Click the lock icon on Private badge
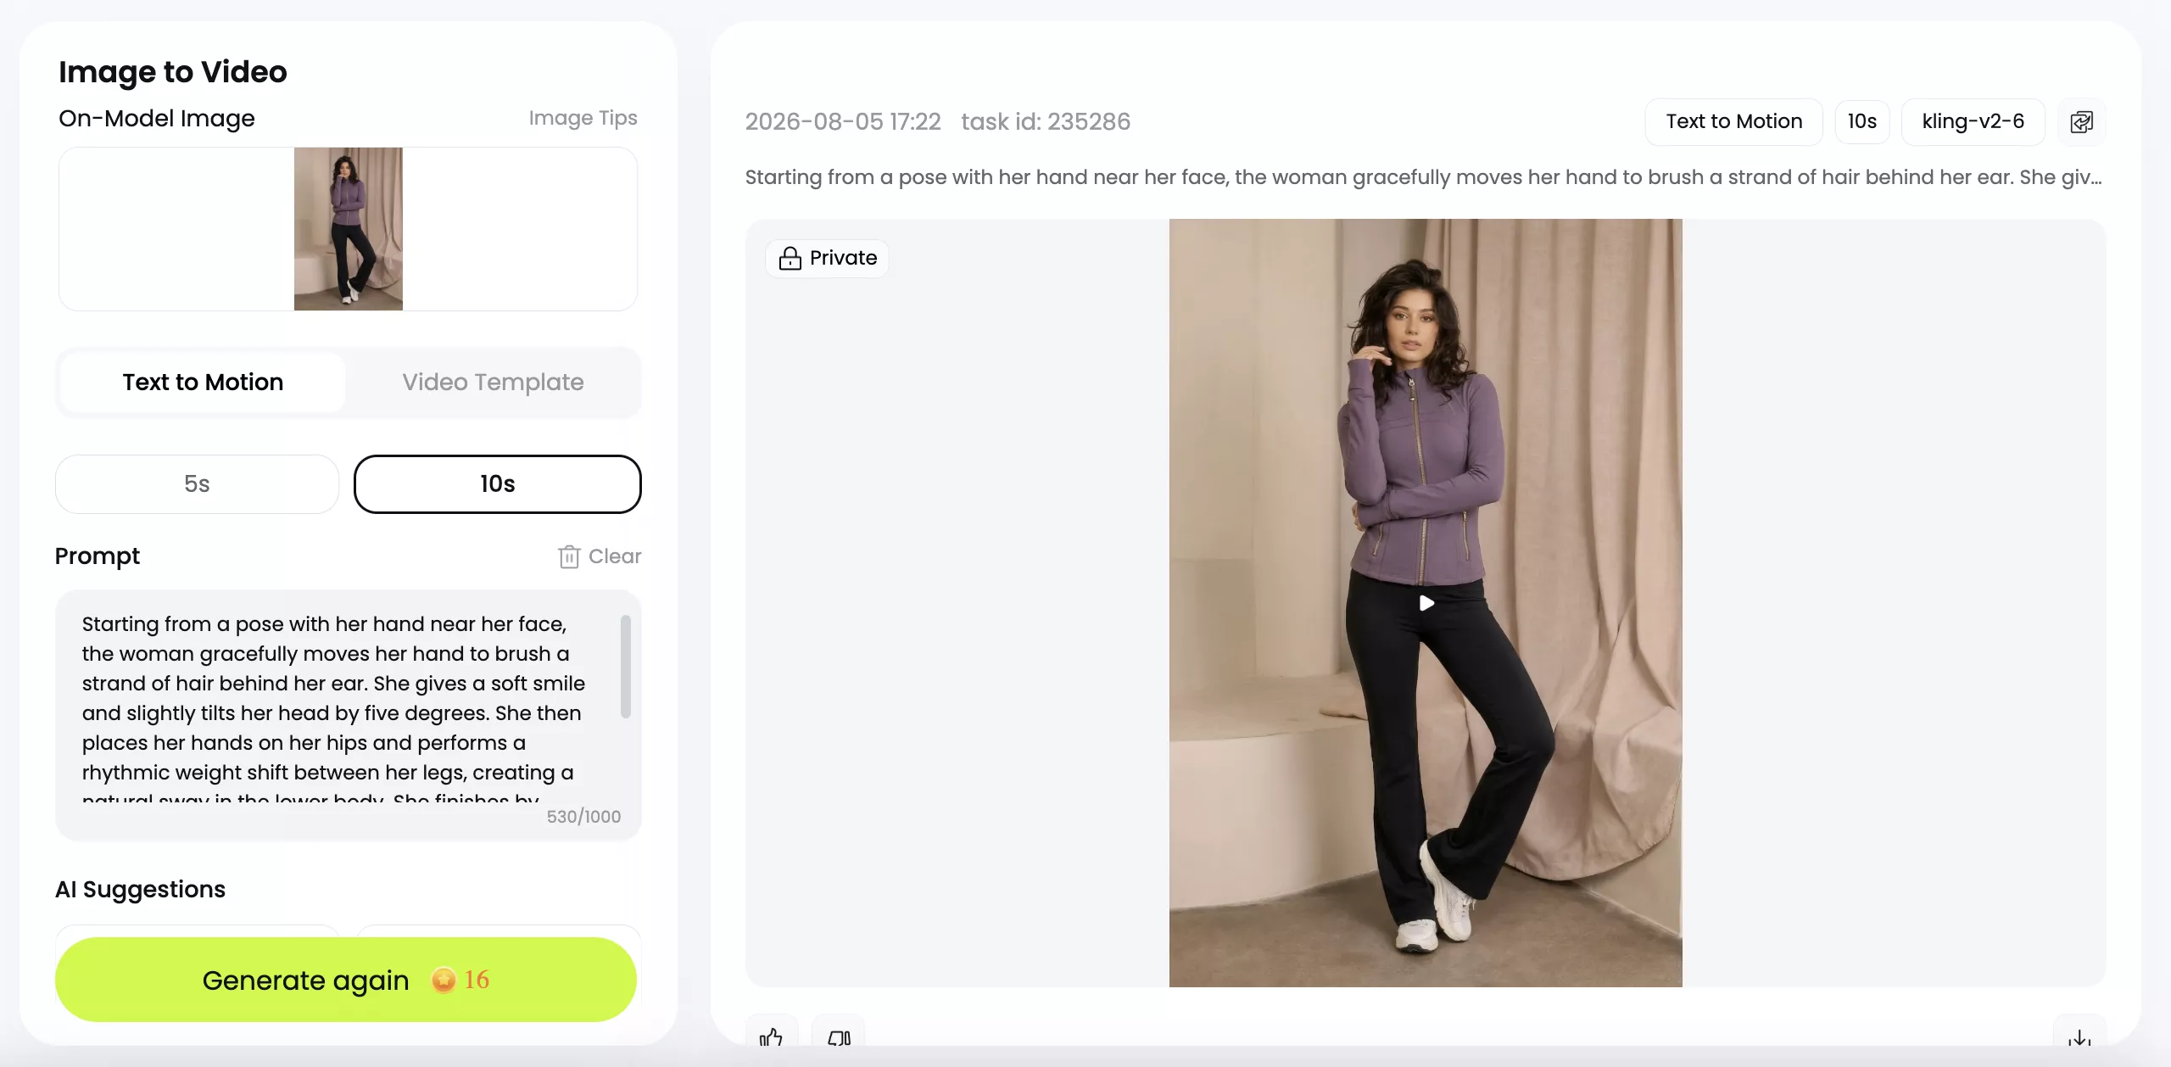This screenshot has width=2171, height=1067. [x=790, y=258]
